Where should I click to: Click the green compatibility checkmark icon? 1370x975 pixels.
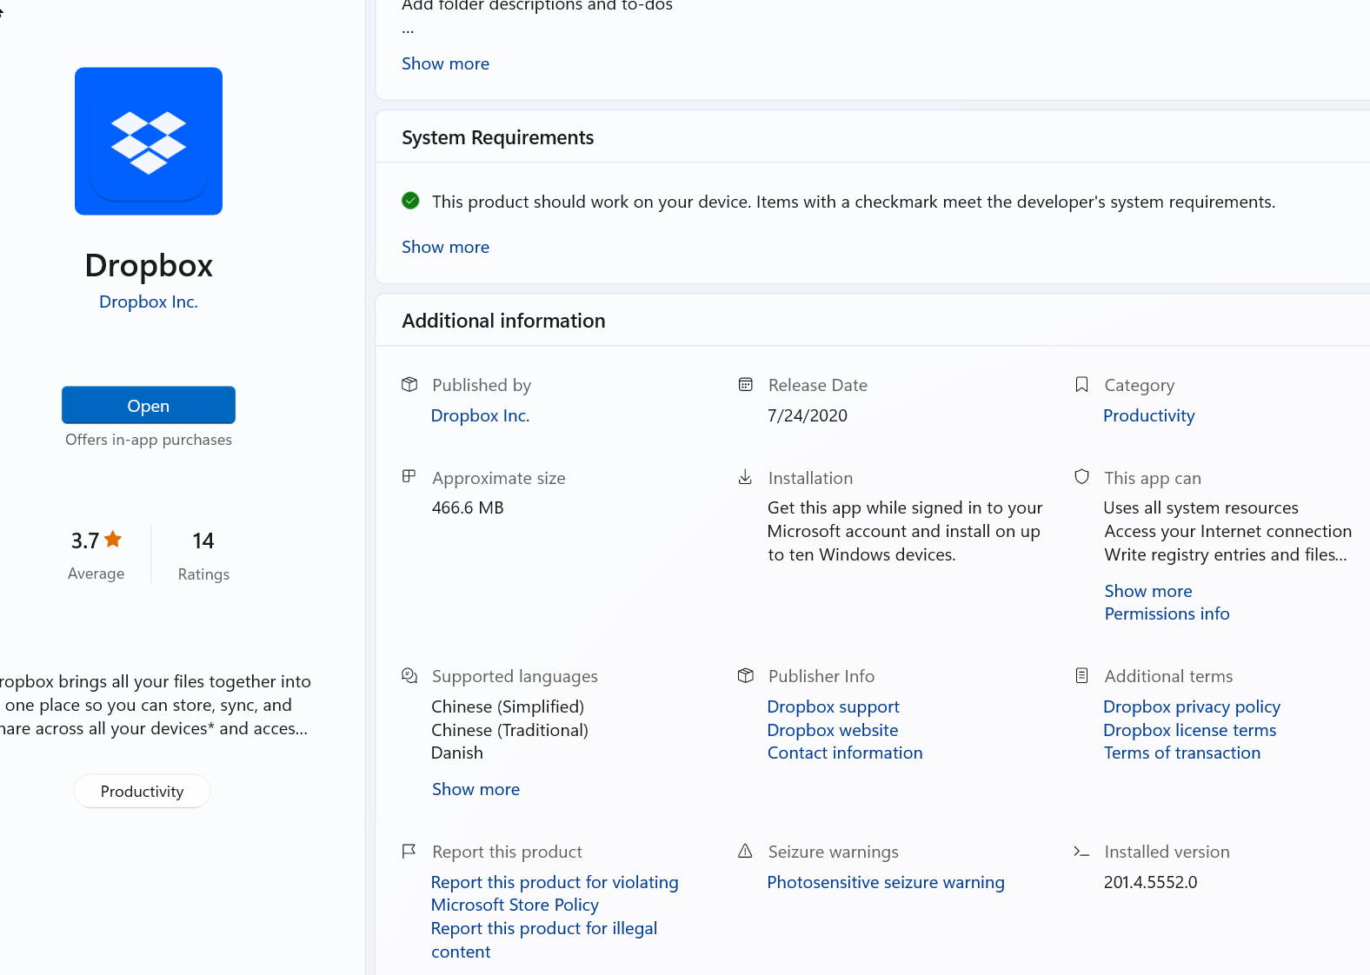(x=410, y=201)
